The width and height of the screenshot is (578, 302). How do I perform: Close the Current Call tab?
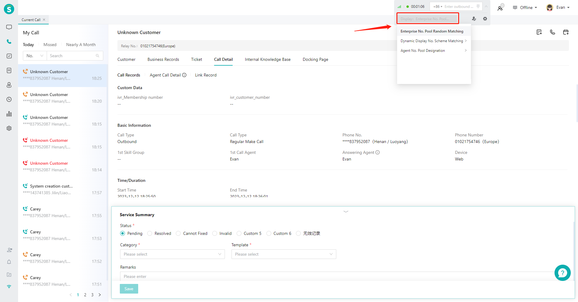click(44, 20)
